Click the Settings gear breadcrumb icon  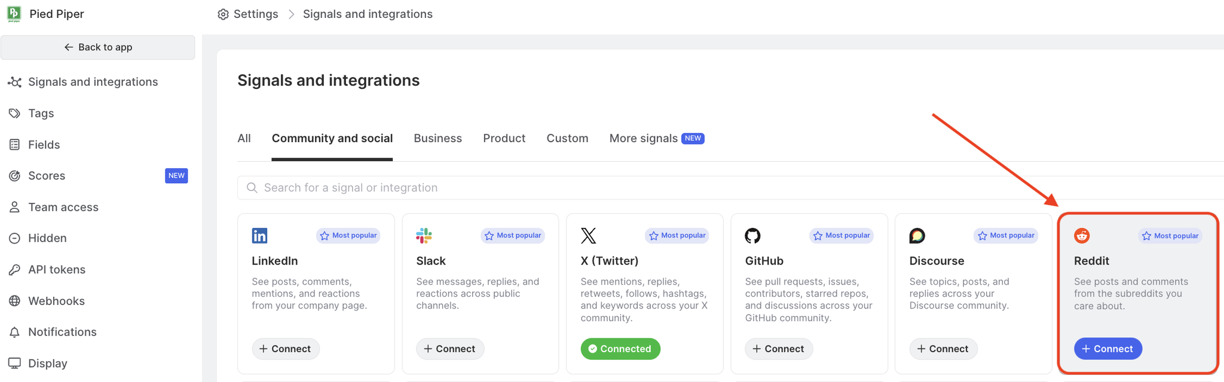(x=223, y=14)
